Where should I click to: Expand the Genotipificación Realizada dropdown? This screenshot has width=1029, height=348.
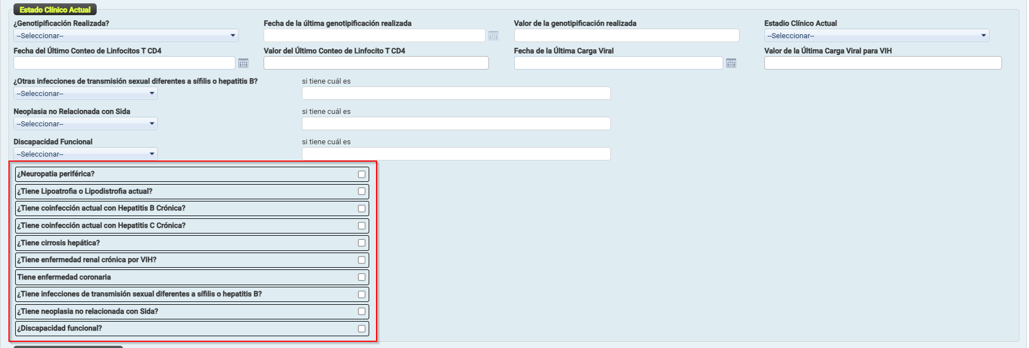pyautogui.click(x=126, y=36)
